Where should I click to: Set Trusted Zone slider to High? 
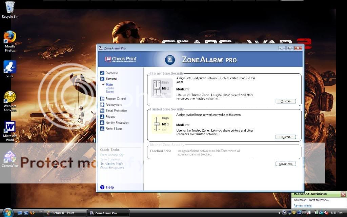pyautogui.click(x=165, y=118)
